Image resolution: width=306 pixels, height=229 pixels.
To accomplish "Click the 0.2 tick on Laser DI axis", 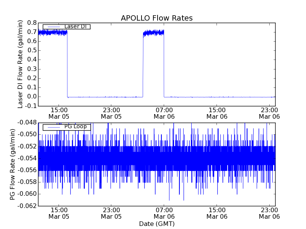I will point(32,78).
